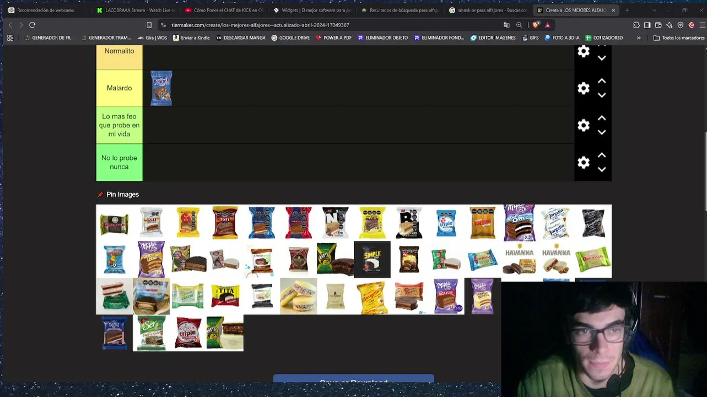Open settings gear for the Normalito tier
Viewport: 707px width, 397px height.
click(x=584, y=52)
